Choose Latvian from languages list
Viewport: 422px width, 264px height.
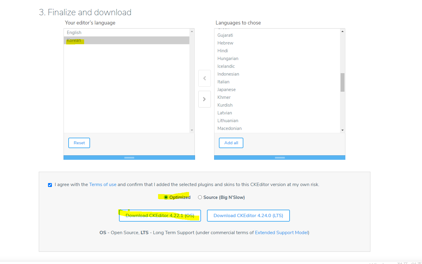pos(277,113)
